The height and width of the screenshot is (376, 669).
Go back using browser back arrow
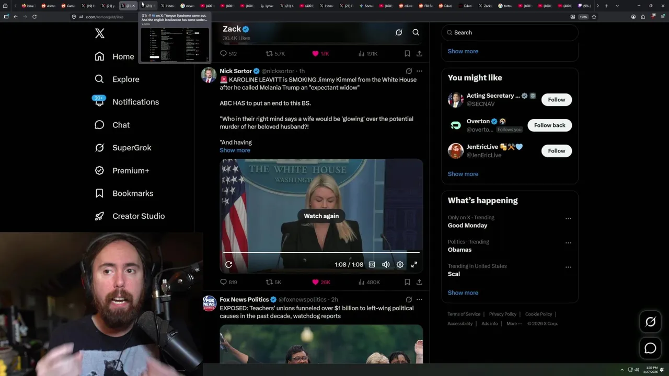coord(16,17)
